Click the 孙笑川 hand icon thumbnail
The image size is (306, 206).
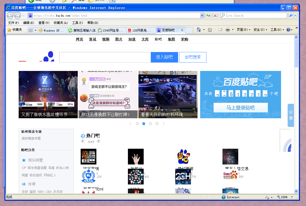click(x=136, y=157)
